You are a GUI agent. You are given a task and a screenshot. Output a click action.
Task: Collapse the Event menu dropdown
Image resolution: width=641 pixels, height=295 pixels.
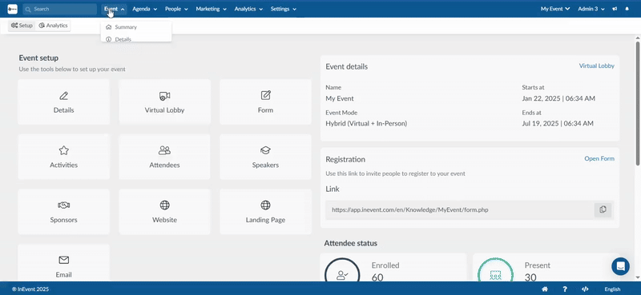coord(114,9)
